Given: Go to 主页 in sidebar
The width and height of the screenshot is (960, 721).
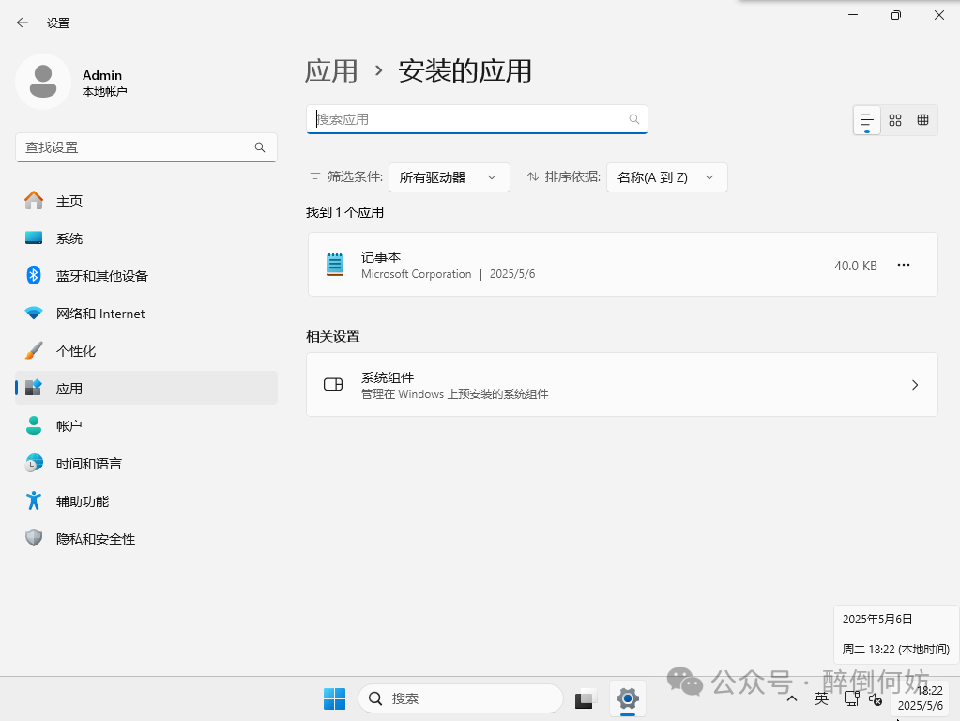Looking at the screenshot, I should click(69, 201).
